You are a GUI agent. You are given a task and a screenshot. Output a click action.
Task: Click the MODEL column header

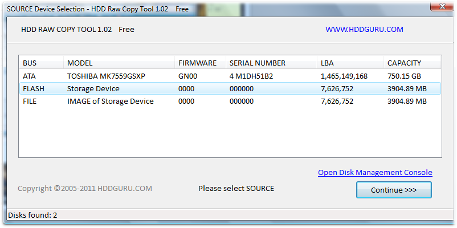[x=119, y=63]
